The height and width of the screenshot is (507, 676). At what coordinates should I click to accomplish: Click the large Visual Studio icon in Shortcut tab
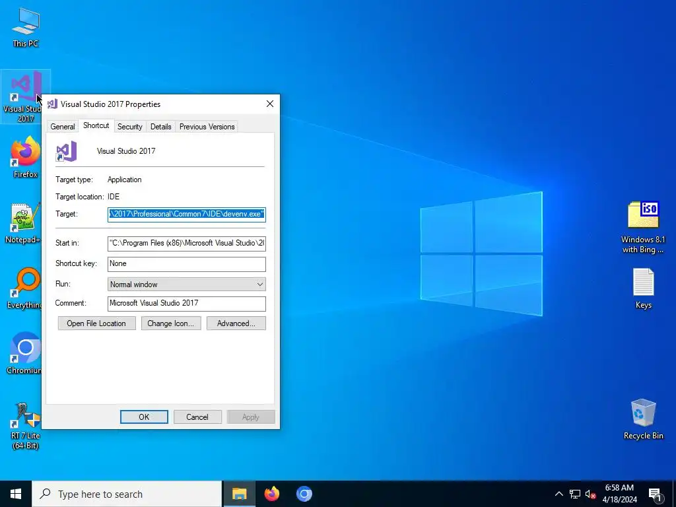tap(66, 151)
